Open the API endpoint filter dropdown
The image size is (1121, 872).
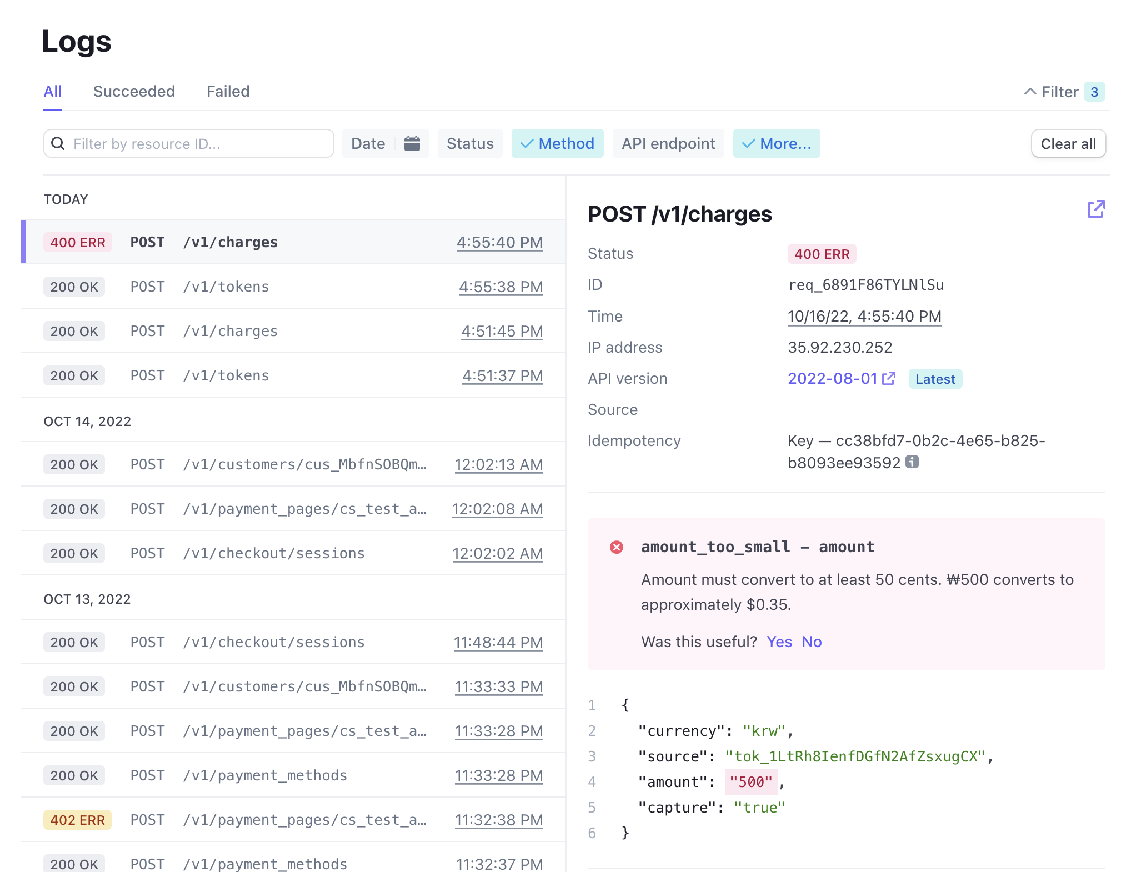(x=668, y=143)
